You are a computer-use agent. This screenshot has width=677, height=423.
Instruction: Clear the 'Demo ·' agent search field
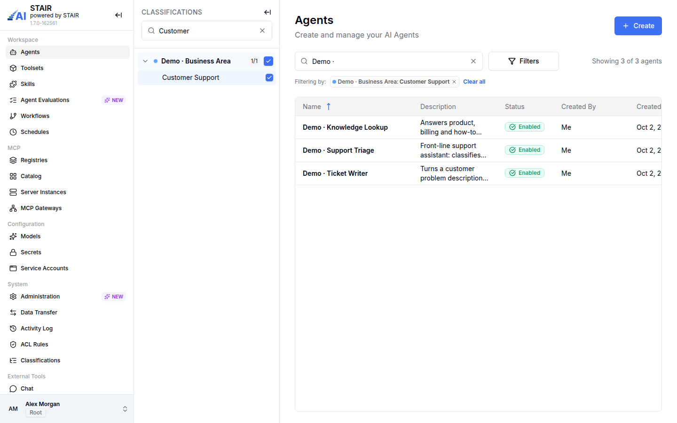click(x=473, y=61)
